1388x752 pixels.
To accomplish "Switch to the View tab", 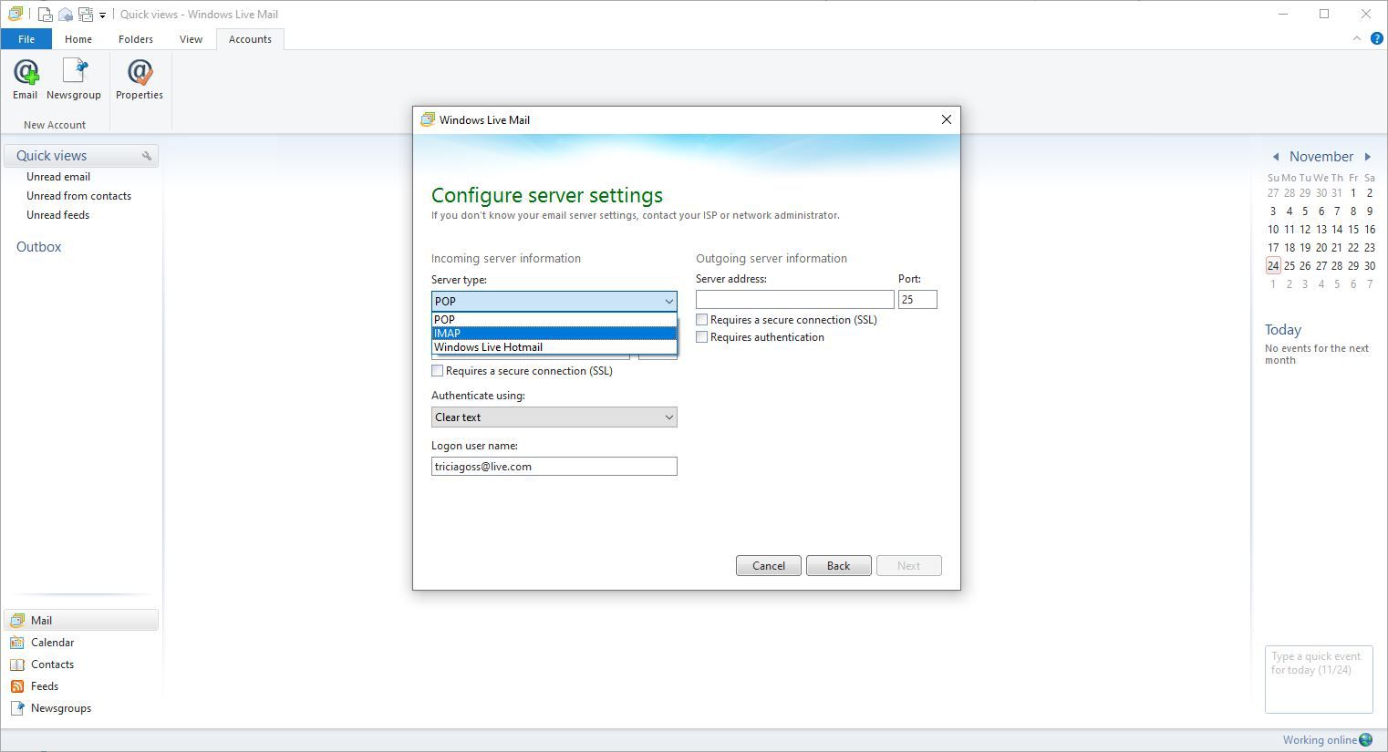I will point(191,39).
